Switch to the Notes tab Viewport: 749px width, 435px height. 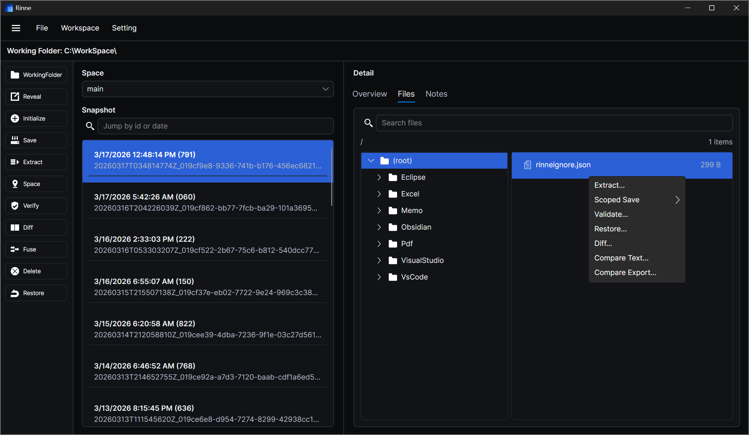(436, 94)
